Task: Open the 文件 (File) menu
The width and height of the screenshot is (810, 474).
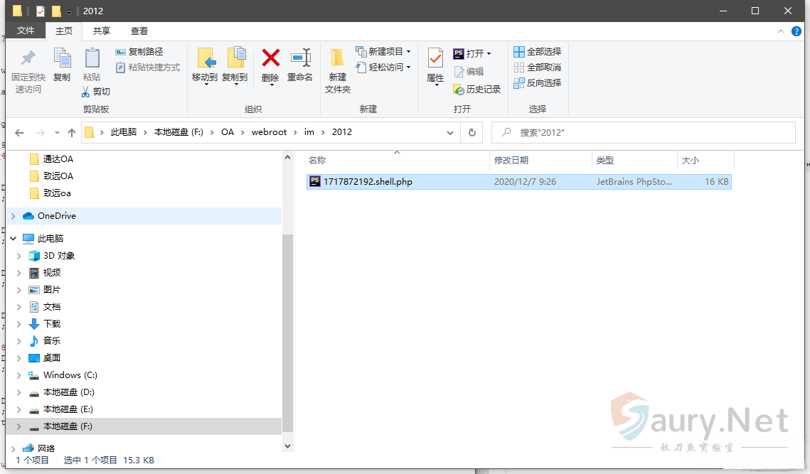Action: [x=26, y=31]
